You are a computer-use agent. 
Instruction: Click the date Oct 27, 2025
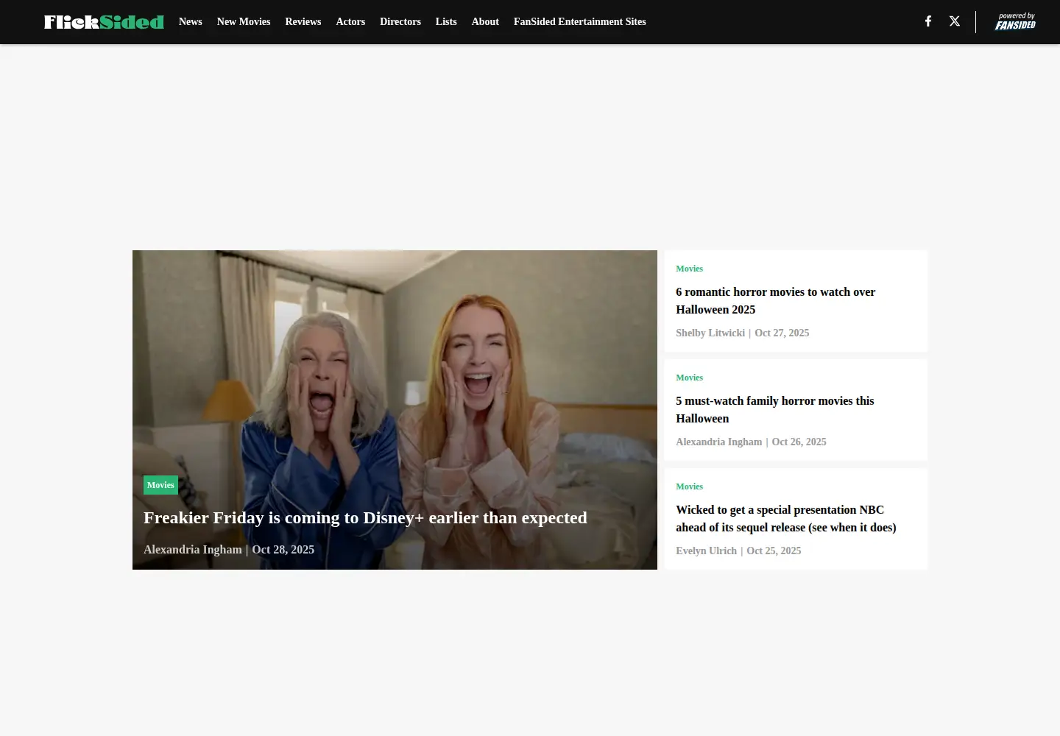[782, 333]
